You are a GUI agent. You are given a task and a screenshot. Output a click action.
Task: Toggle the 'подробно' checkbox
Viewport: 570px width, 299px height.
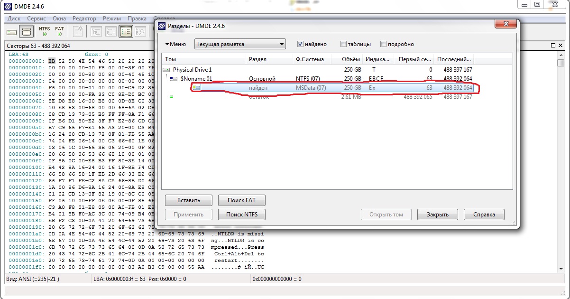tap(383, 44)
